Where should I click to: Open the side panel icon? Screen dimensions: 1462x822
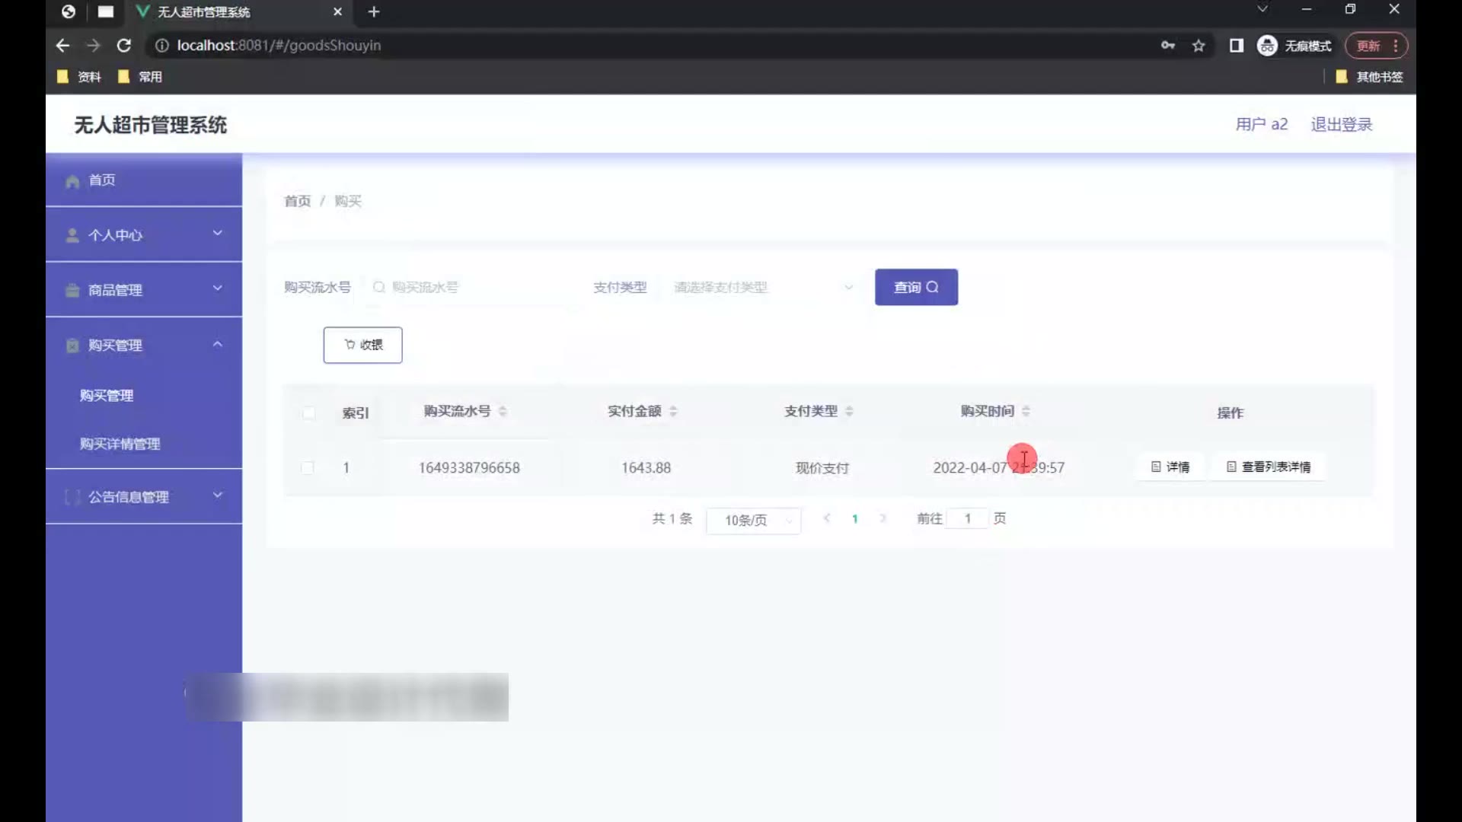pos(1236,46)
